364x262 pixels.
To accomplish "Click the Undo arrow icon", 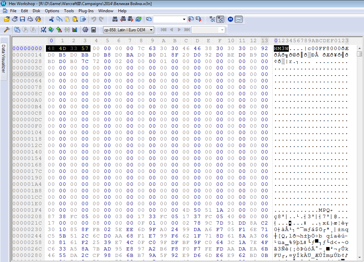I will pos(94,19).
